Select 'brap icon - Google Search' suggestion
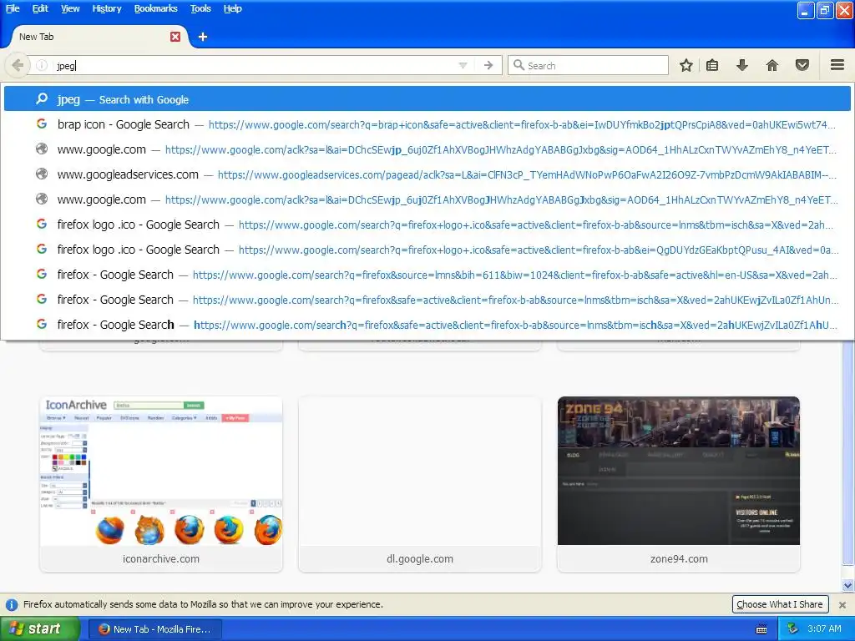The width and height of the screenshot is (855, 641). pyautogui.click(x=427, y=124)
